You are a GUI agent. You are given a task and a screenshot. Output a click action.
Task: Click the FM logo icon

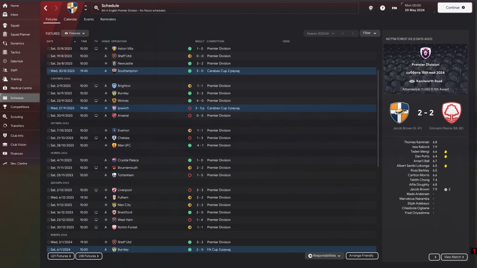[394, 8]
